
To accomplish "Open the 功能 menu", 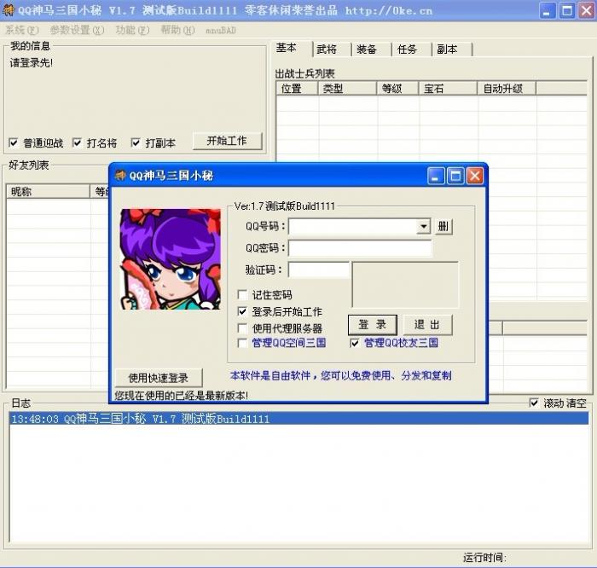I will [x=132, y=30].
